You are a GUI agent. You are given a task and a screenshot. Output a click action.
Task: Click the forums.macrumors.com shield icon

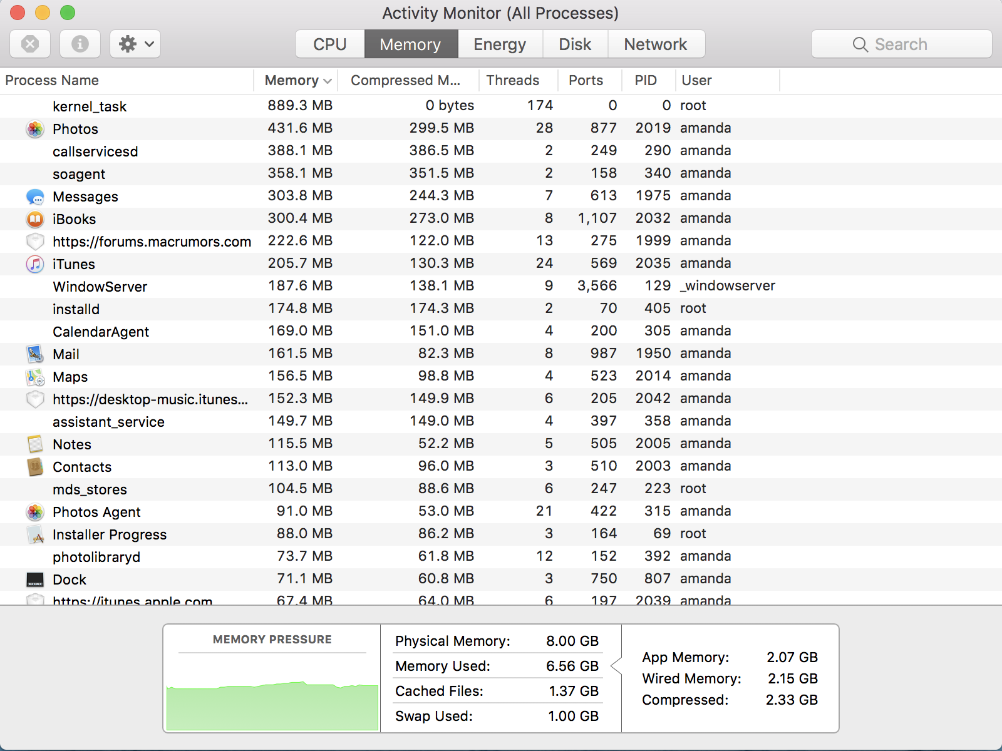tap(35, 242)
